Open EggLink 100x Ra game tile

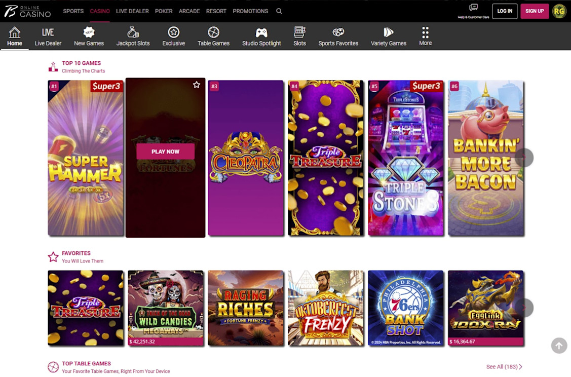point(486,308)
